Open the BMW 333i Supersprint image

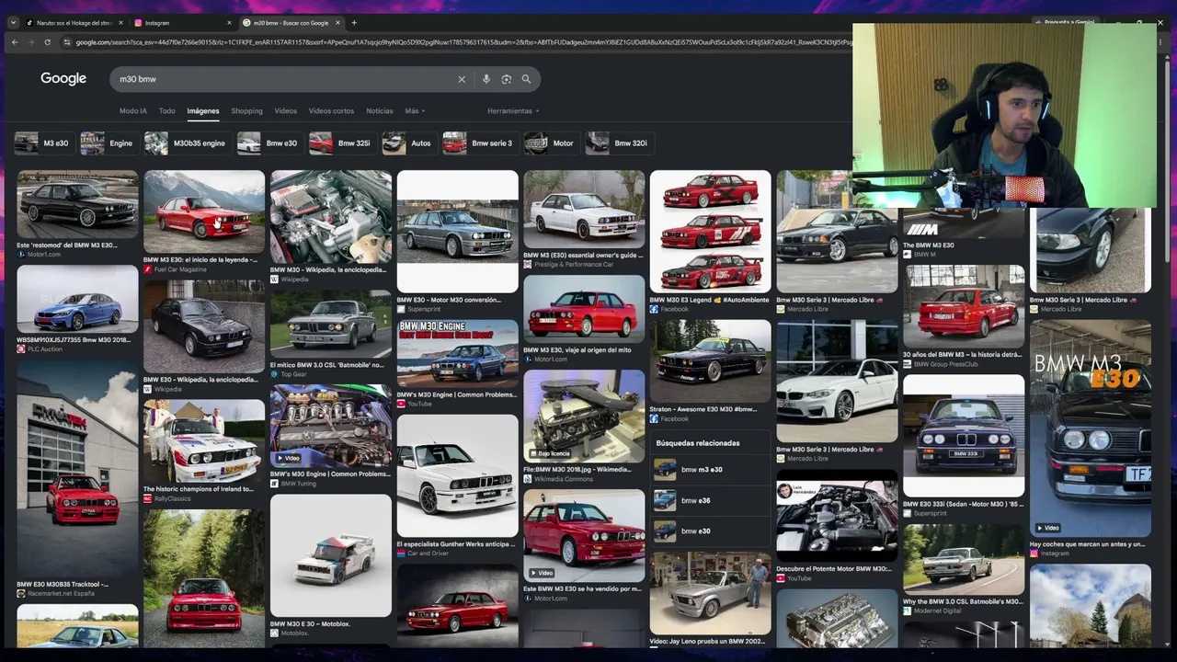pyautogui.click(x=964, y=436)
